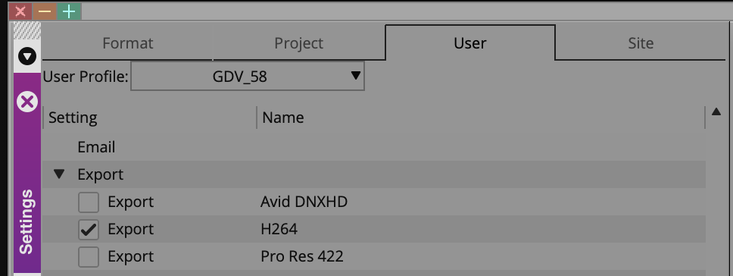The width and height of the screenshot is (733, 276).
Task: Click the red window close icon
Action: click(x=20, y=11)
